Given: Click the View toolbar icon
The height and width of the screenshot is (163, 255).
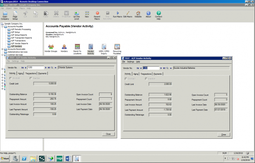Looking at the screenshot, I should tap(87, 14).
